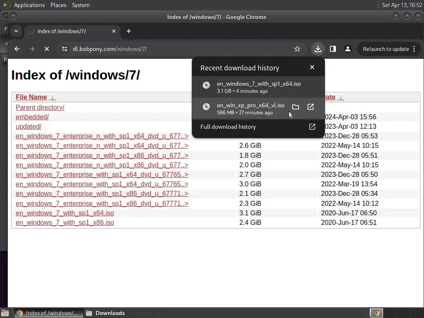This screenshot has height=318, width=424.
Task: Stop loading the page
Action: [x=47, y=49]
